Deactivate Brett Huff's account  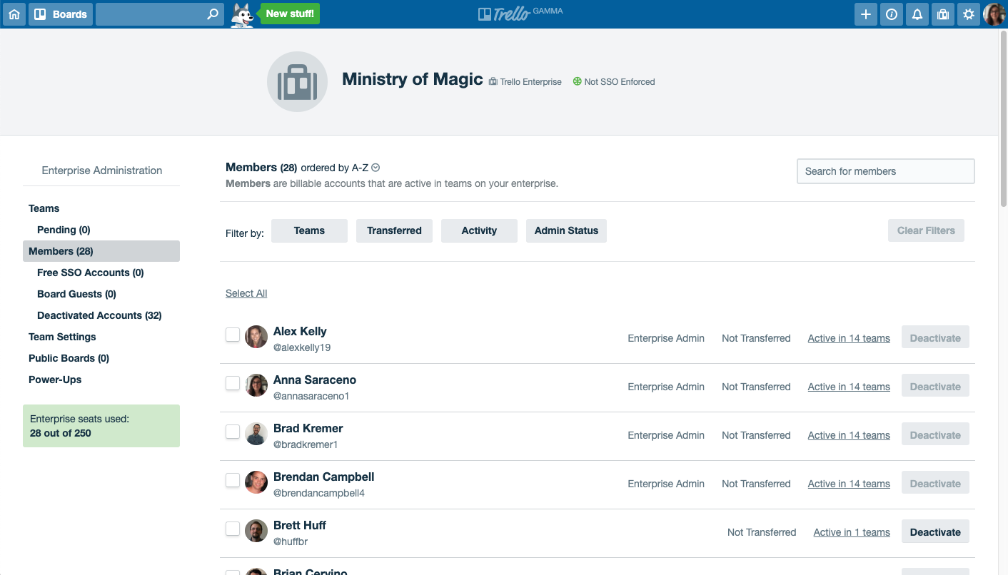click(935, 532)
